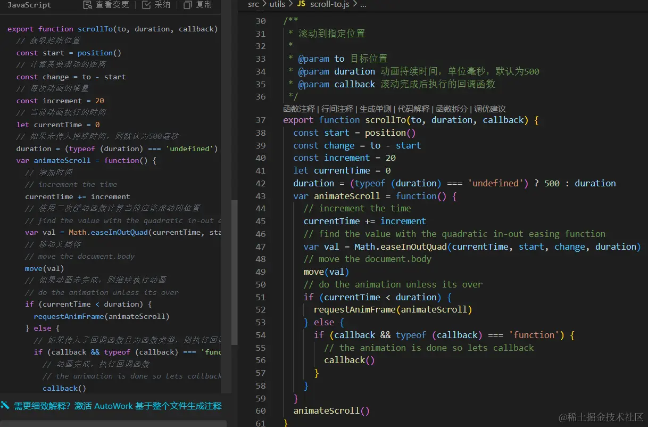648x427 pixels.
Task: Run the 生成单测 code lens action
Action: coord(376,109)
